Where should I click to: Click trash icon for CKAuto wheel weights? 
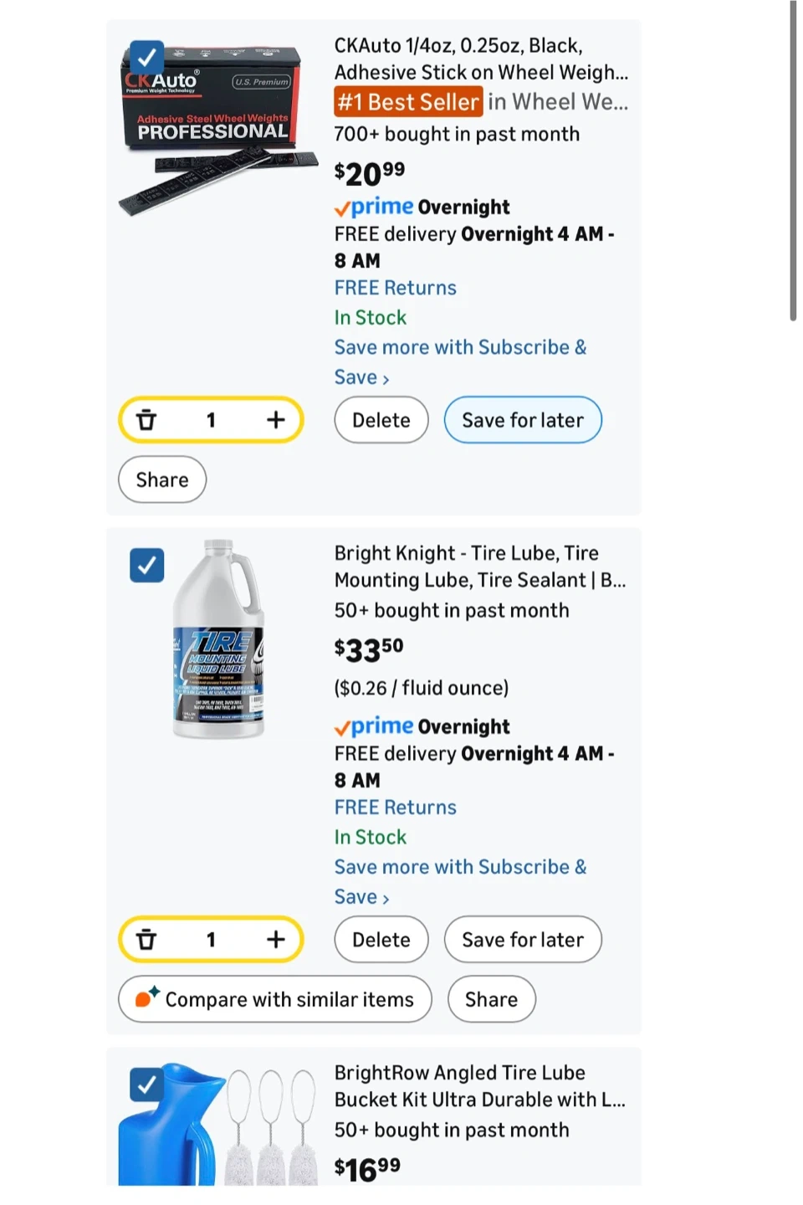(146, 420)
